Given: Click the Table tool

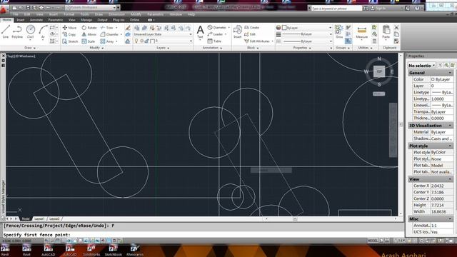Looking at the screenshot, I should [214, 41].
